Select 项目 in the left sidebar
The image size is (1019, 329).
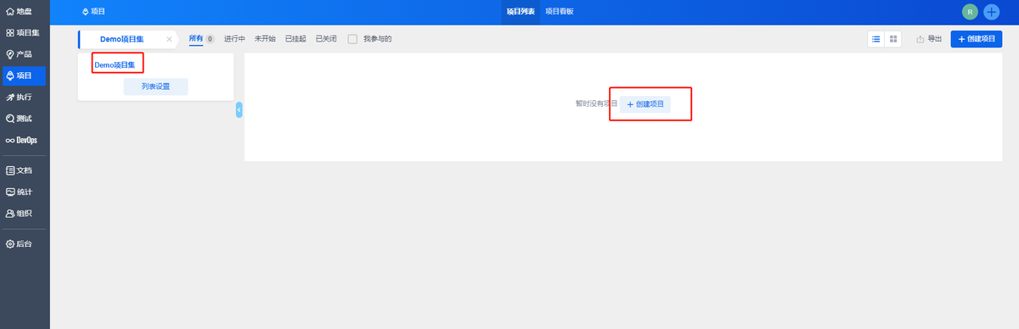(x=24, y=75)
